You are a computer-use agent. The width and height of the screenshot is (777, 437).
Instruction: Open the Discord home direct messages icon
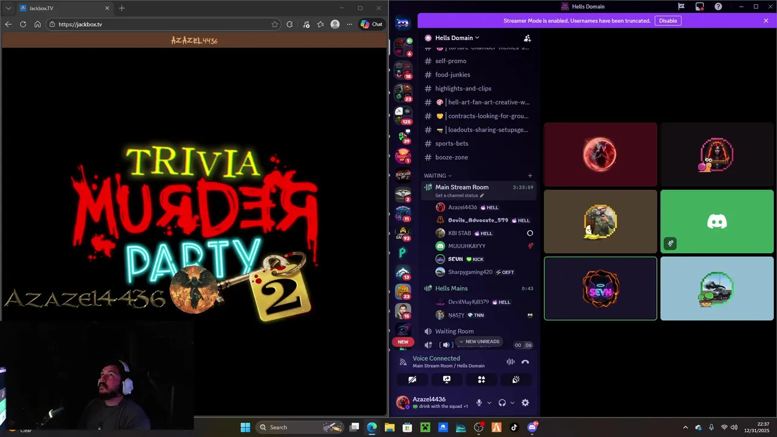[x=403, y=24]
